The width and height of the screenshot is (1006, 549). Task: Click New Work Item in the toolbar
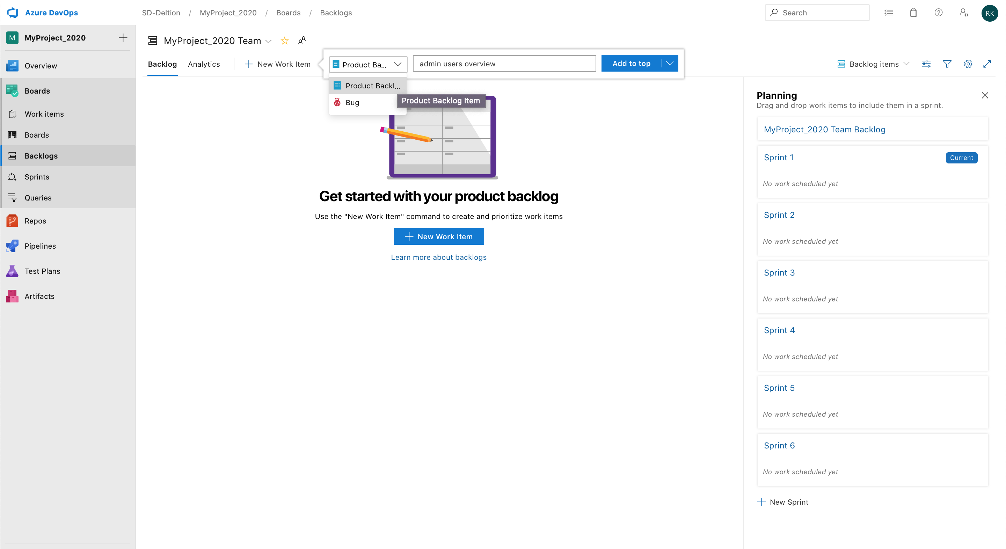[x=277, y=64]
